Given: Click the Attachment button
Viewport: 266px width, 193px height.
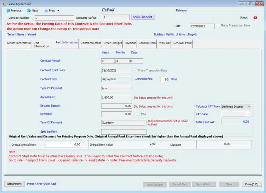Looking at the screenshot, I should point(14,184).
